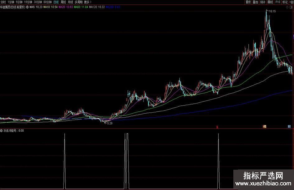Open the 统计 statistics tool
This screenshot has height=190, width=294.
coord(263,2)
